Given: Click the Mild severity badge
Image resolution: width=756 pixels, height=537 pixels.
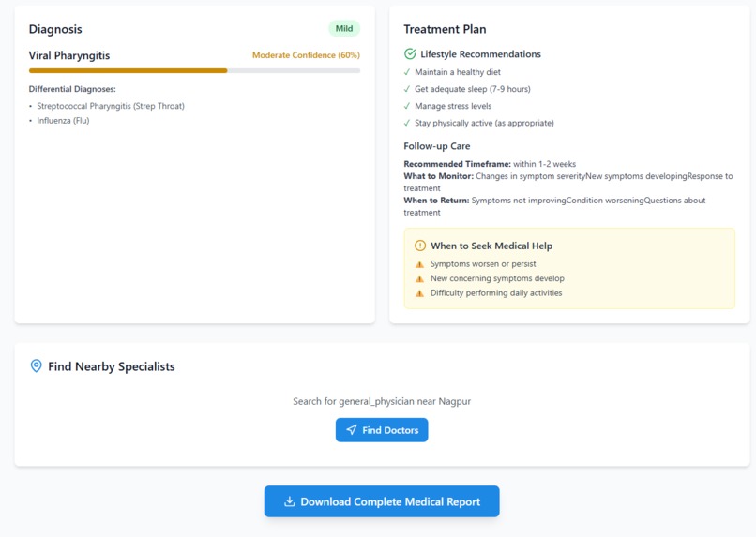Looking at the screenshot, I should coord(344,28).
